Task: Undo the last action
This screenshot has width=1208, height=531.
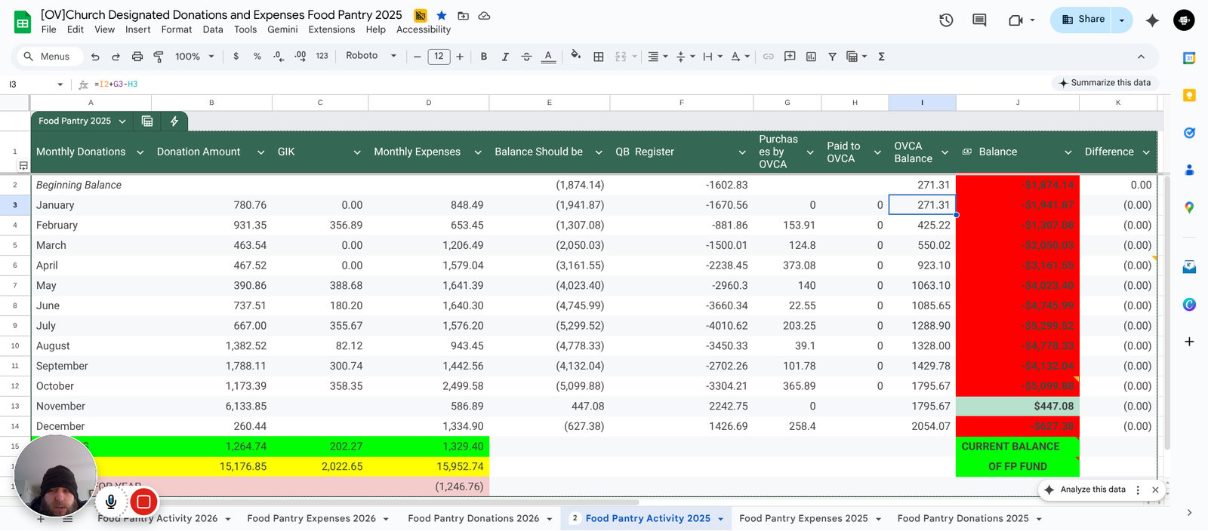Action: point(95,57)
